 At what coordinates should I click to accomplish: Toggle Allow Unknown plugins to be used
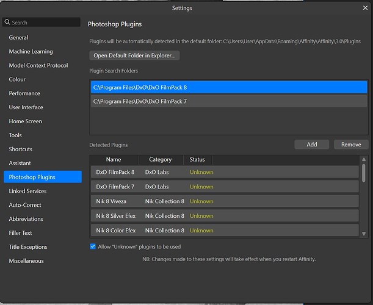pos(93,246)
